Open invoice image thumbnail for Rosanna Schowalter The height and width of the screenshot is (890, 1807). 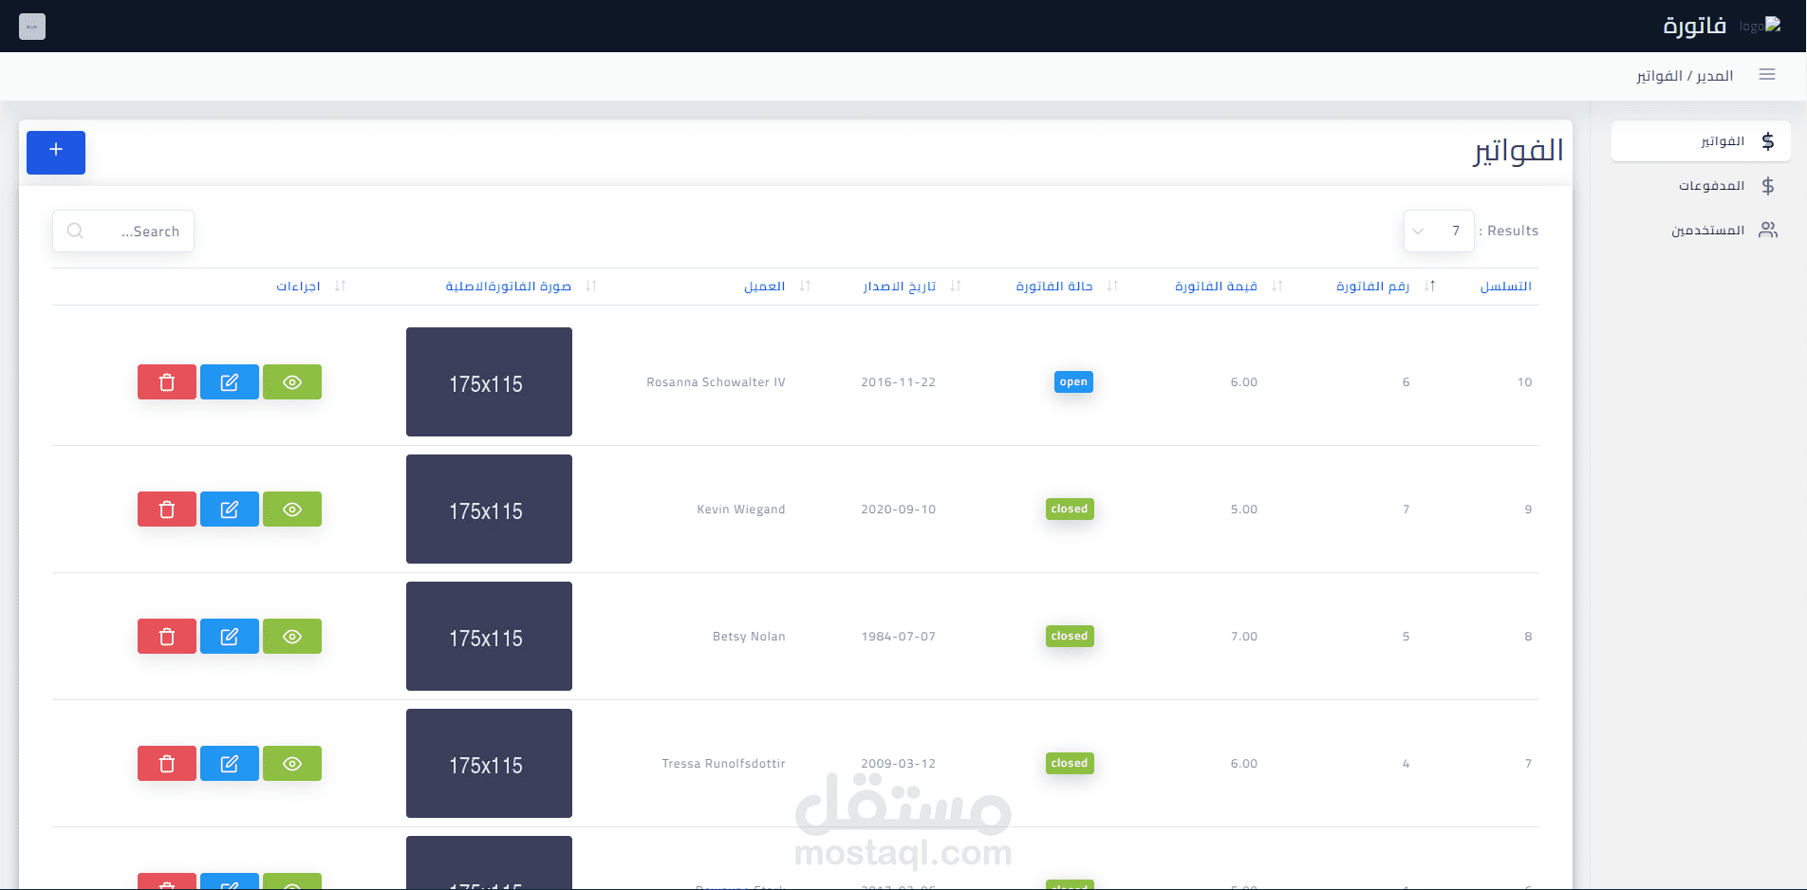tap(489, 382)
